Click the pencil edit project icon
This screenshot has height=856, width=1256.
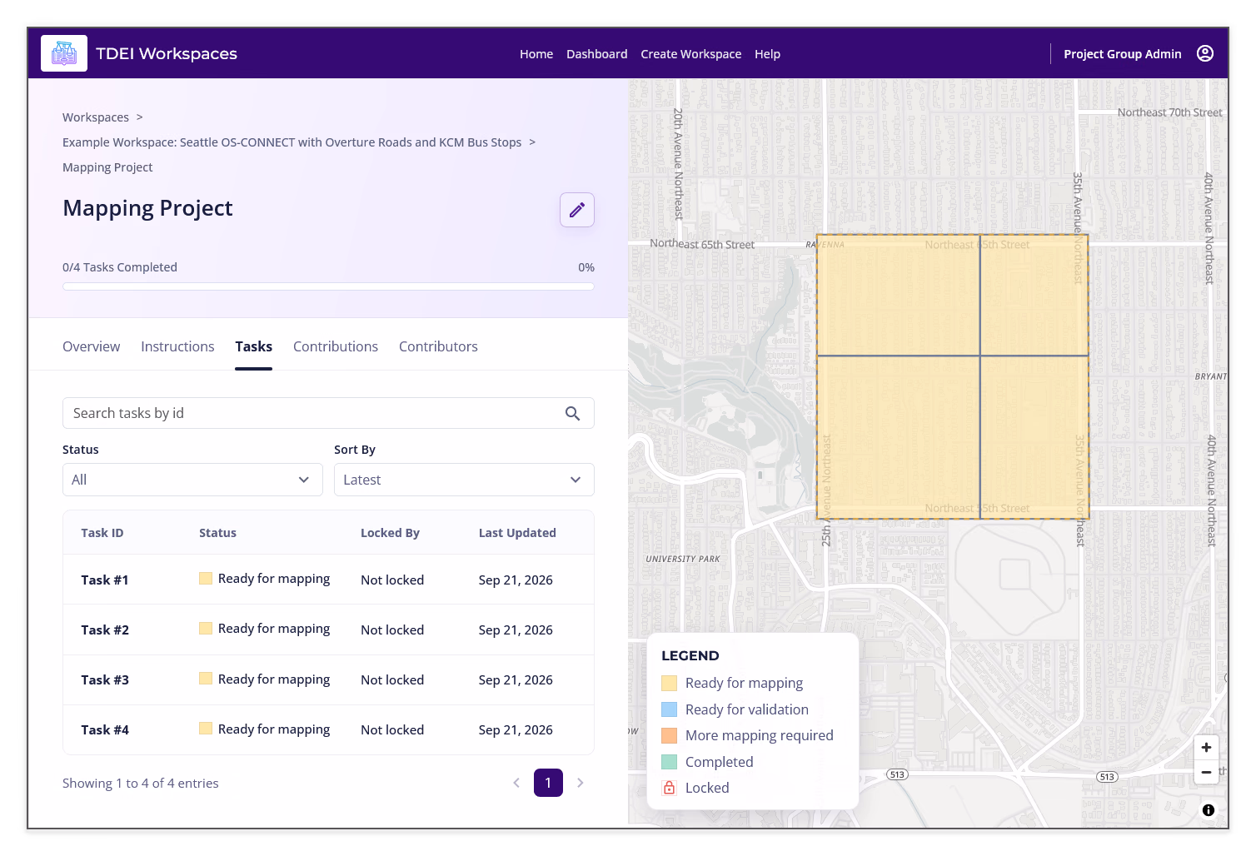click(x=577, y=210)
